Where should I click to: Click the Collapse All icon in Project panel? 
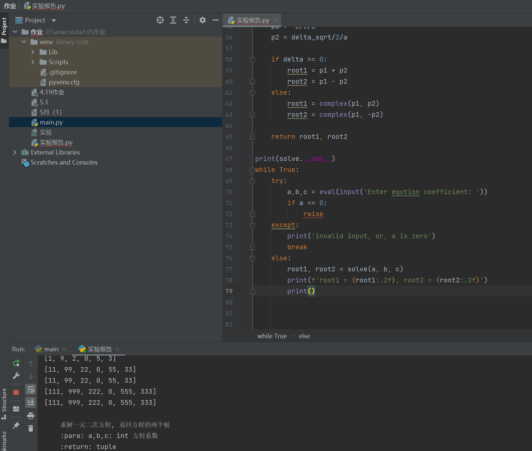pos(186,20)
